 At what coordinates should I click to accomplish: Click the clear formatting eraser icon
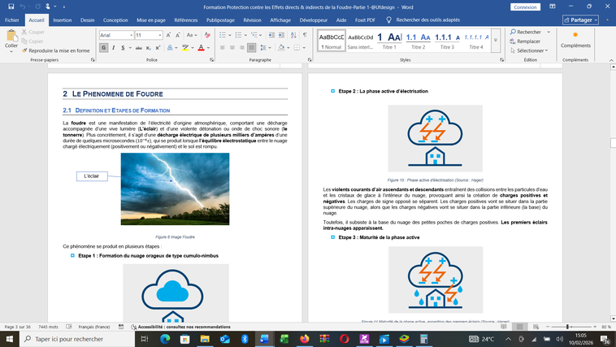206,36
